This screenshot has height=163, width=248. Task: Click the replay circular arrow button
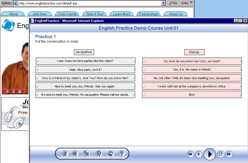[220, 154]
